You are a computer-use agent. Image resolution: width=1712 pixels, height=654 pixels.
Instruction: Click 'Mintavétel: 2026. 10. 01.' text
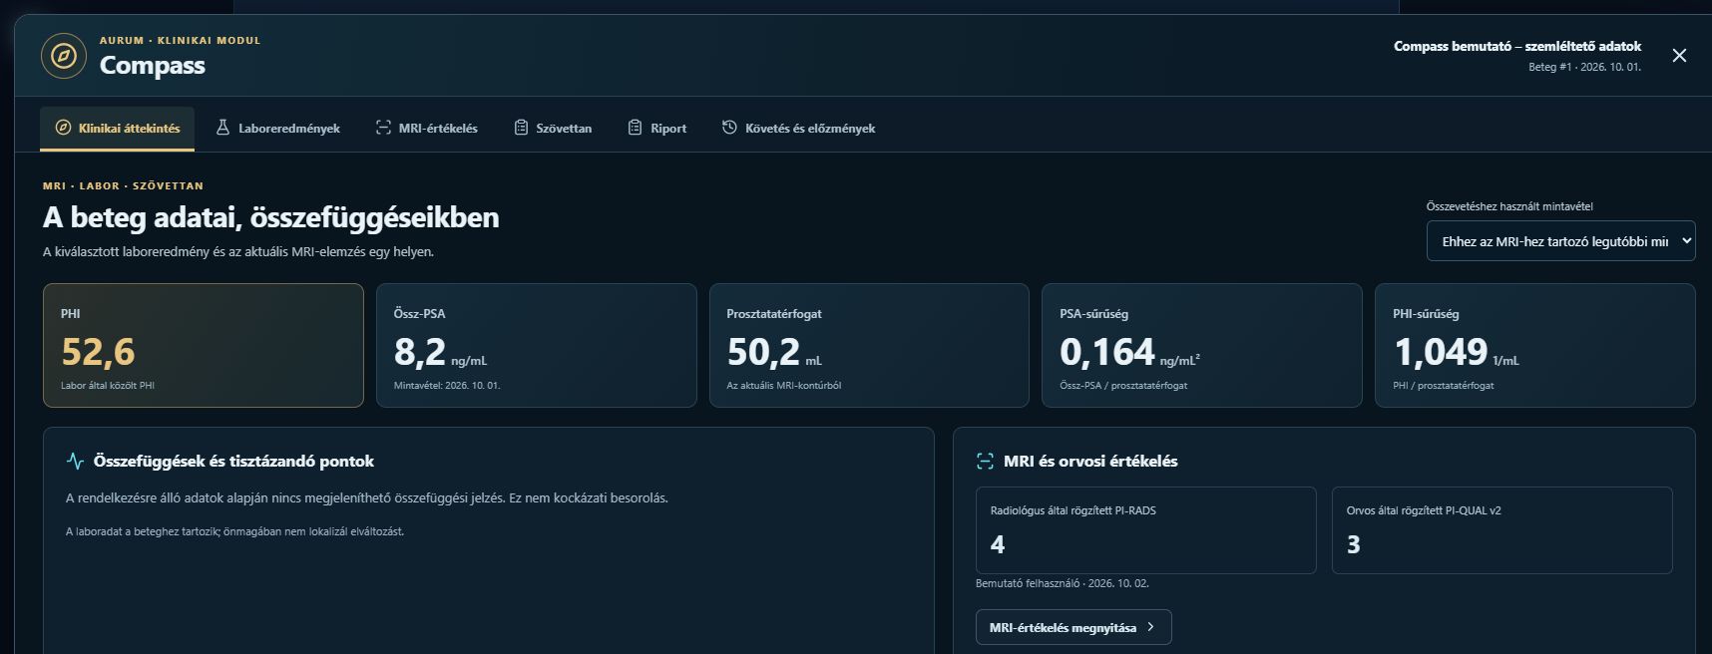(447, 385)
